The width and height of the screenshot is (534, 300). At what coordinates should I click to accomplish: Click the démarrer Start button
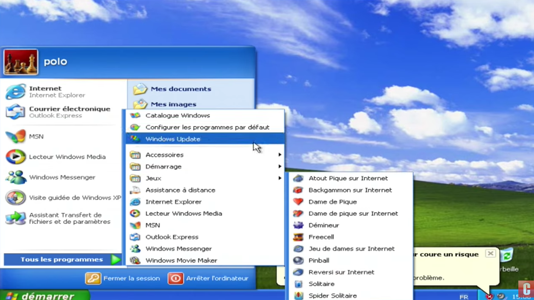44,295
